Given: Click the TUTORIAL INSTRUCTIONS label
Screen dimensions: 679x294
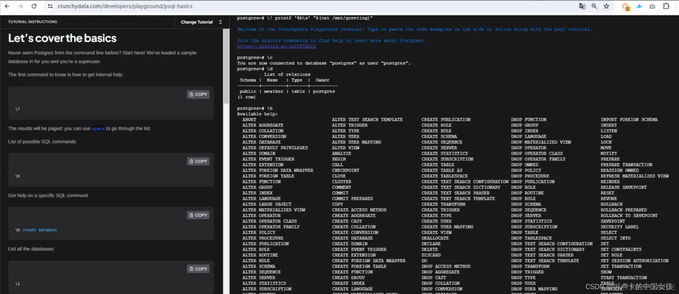Looking at the screenshot, I should click(33, 22).
